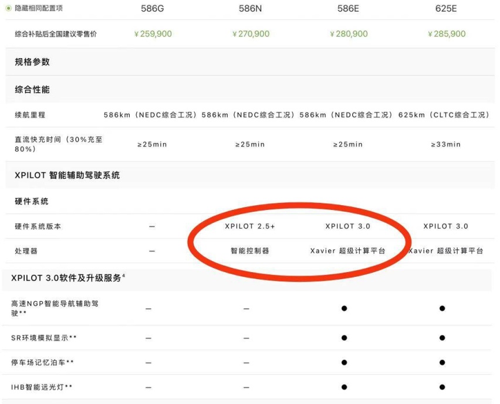
Task: Click the XPILOT 3.0软件及升级服务 section heading
Action: tap(68, 278)
